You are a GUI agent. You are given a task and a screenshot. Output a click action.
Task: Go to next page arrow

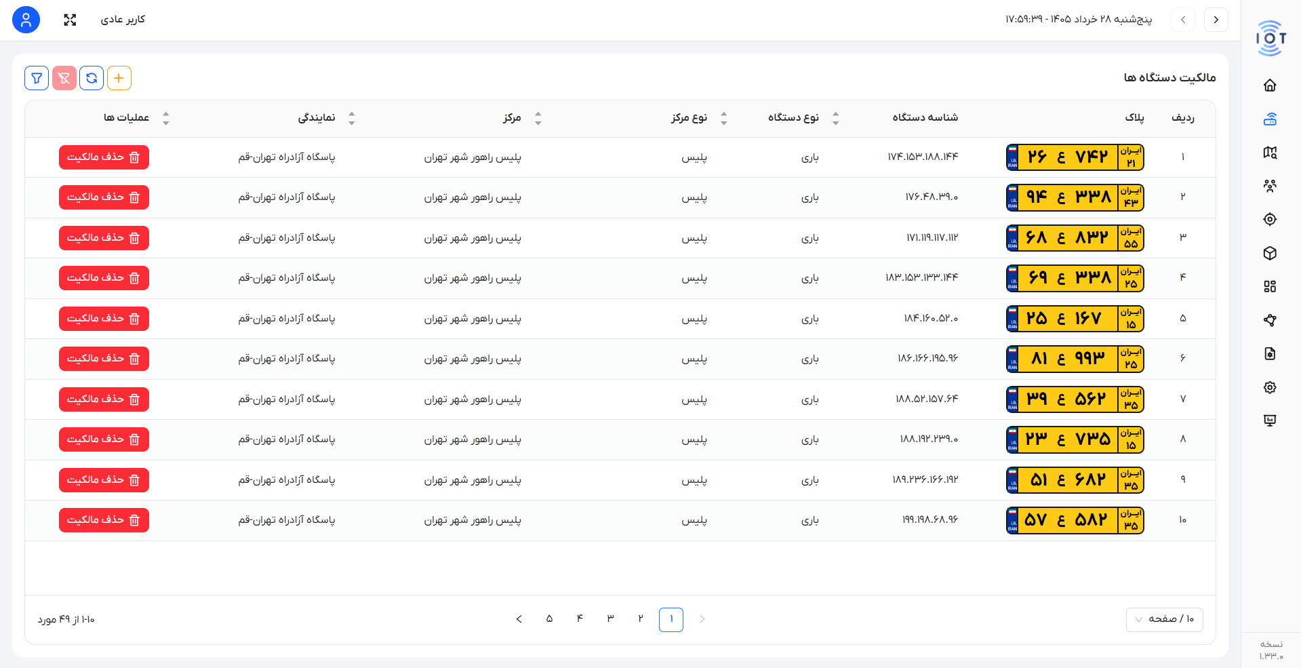(x=519, y=619)
